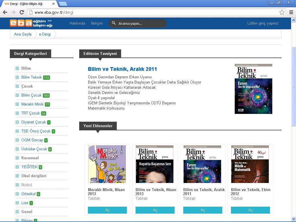Screen dimensions: 296x222
Task: Click the Bilim category heading
Action: 26,68
